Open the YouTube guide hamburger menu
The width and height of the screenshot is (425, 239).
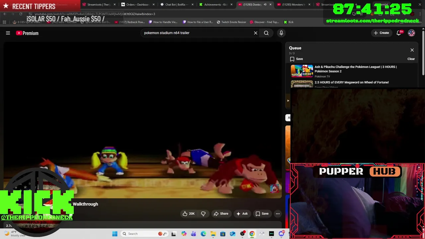(8, 33)
